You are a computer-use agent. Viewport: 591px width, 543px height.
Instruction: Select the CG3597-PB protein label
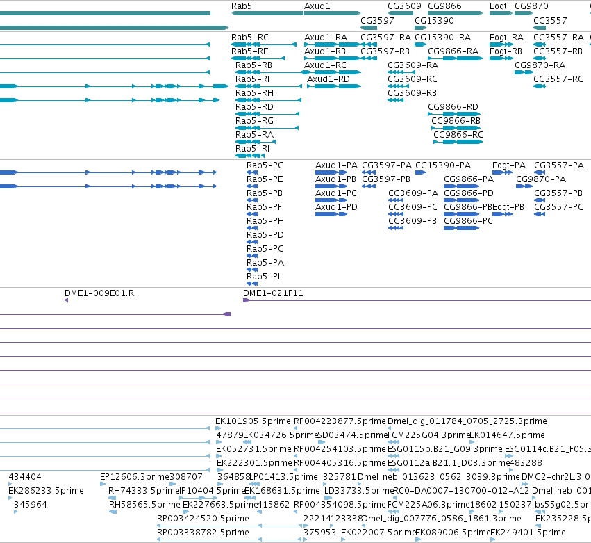tap(386, 179)
